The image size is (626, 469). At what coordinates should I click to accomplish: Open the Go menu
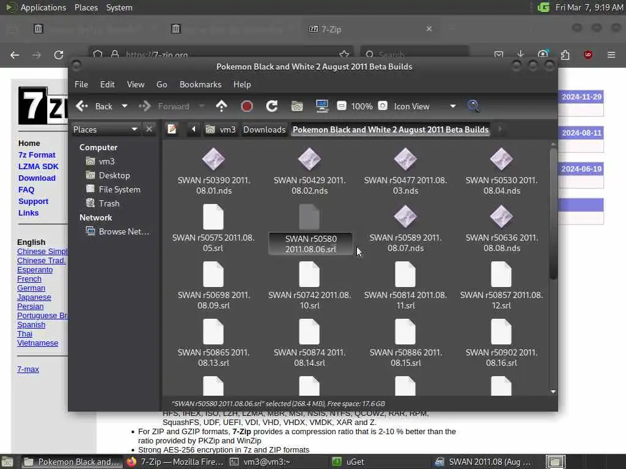161,84
